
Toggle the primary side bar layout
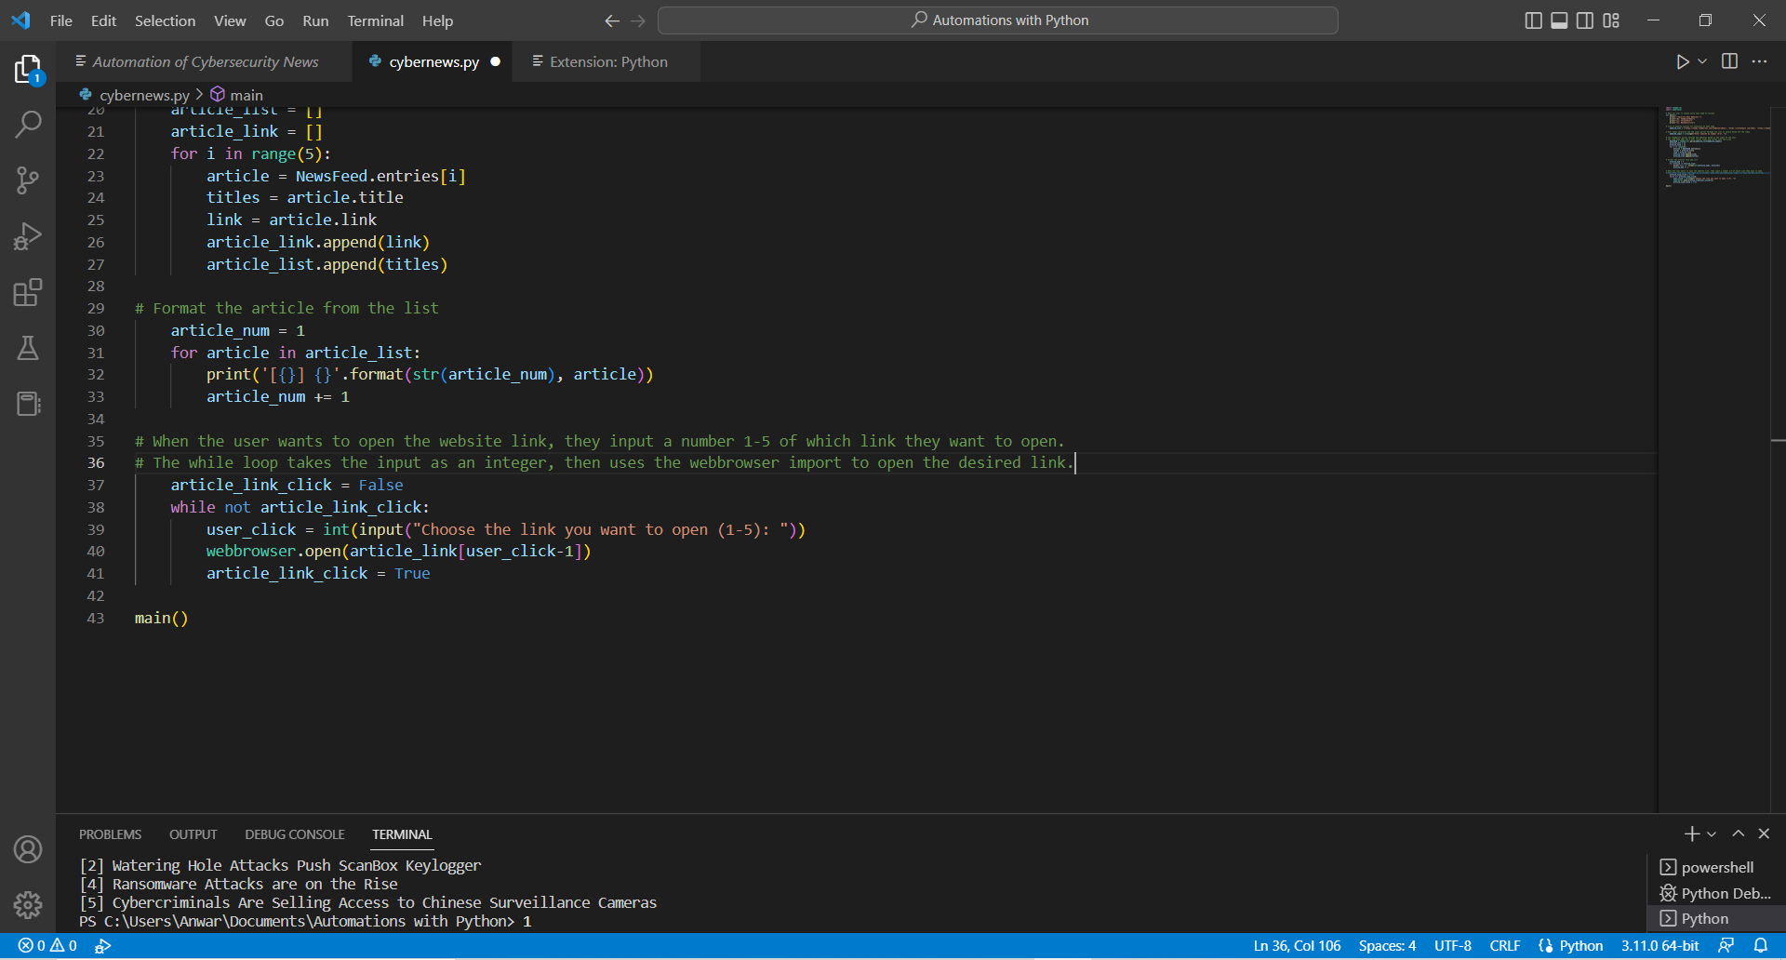[x=1533, y=20]
